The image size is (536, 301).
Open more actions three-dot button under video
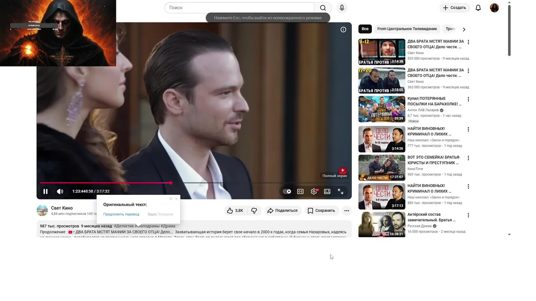347,211
